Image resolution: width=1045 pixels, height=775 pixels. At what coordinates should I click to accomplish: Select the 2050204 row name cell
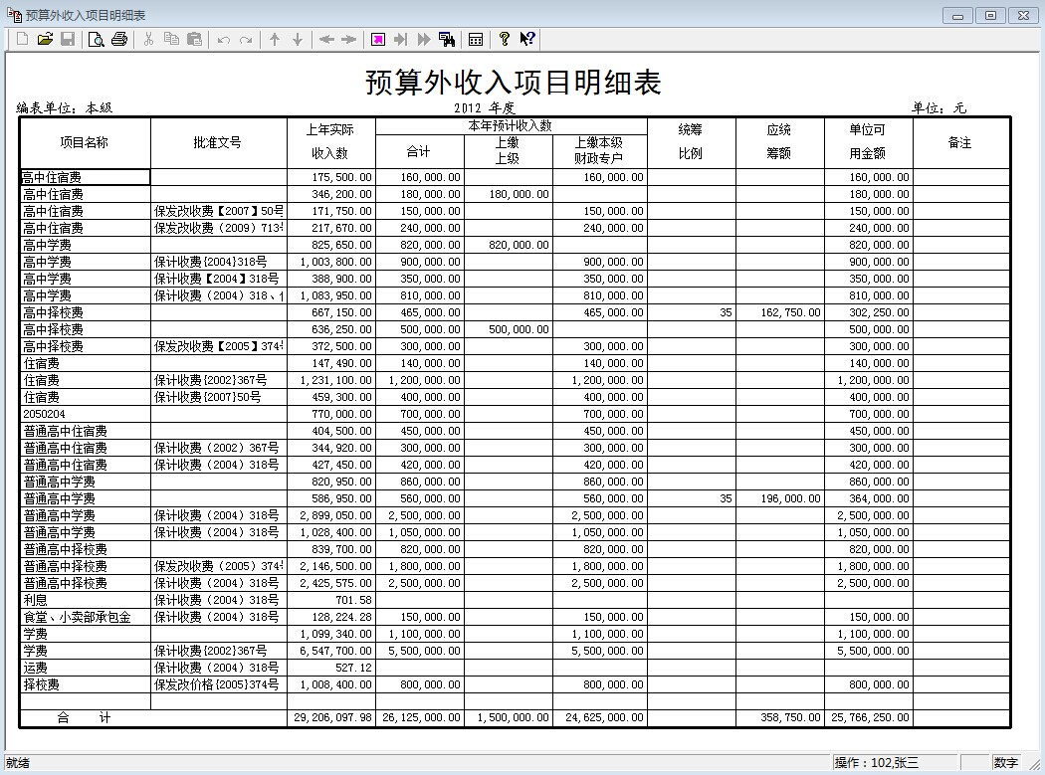coord(85,414)
